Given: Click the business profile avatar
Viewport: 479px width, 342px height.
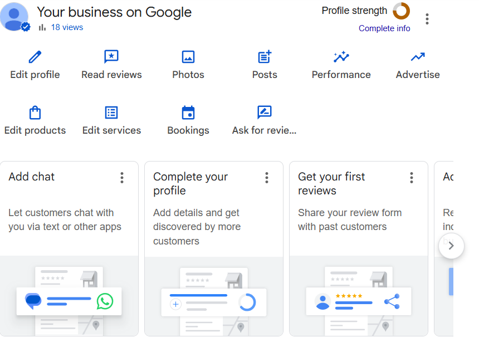Looking at the screenshot, I should click(14, 17).
